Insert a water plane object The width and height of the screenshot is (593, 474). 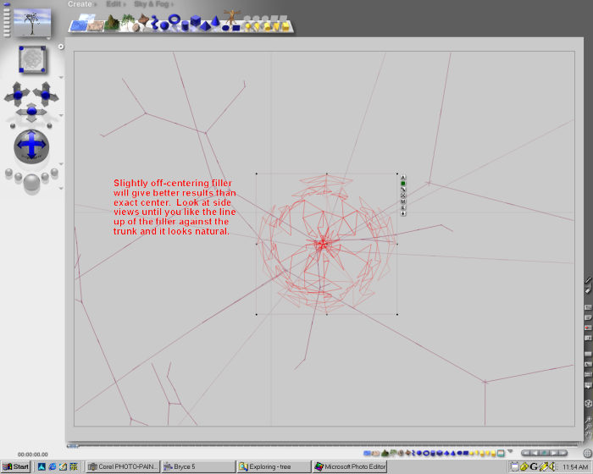click(77, 25)
